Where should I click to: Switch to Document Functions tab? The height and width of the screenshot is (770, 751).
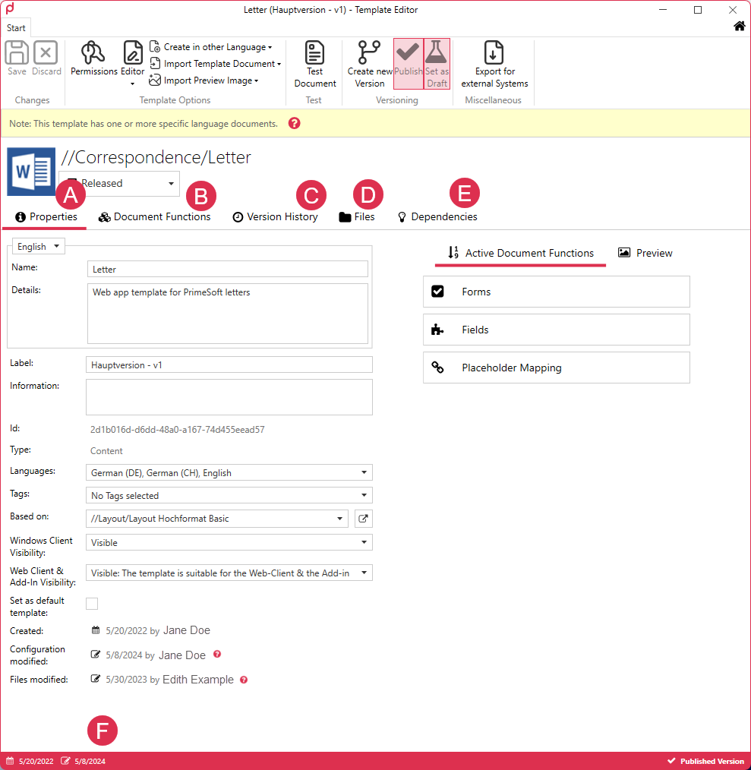coord(155,216)
